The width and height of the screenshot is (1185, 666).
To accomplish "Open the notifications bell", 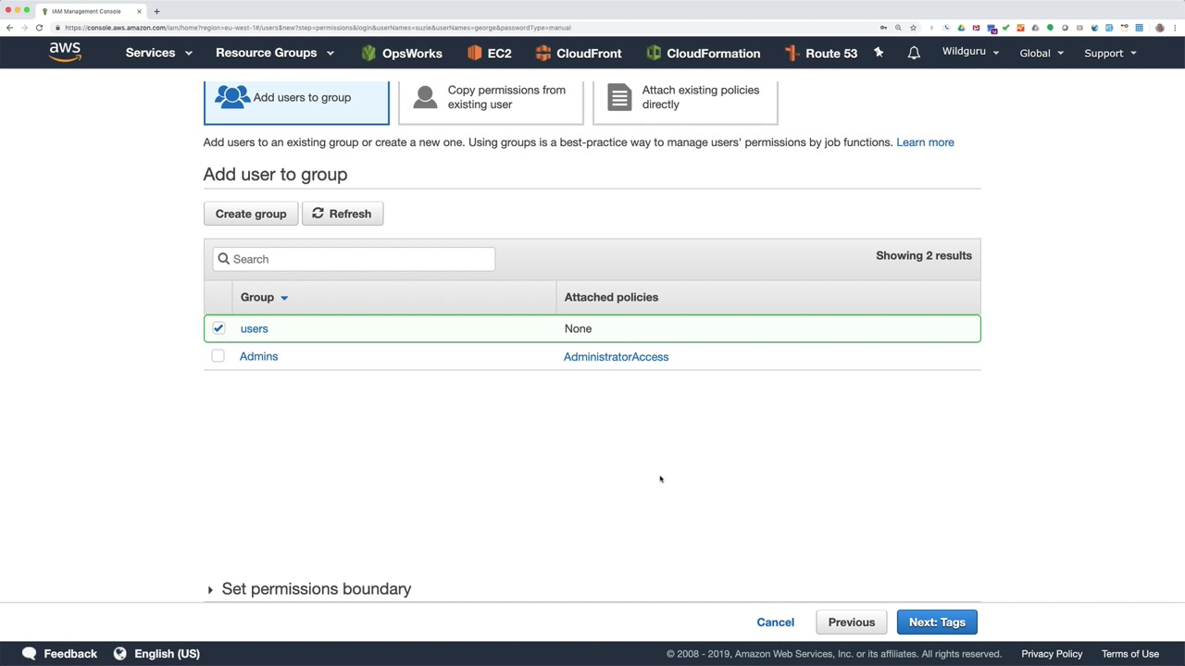I will 914,53.
